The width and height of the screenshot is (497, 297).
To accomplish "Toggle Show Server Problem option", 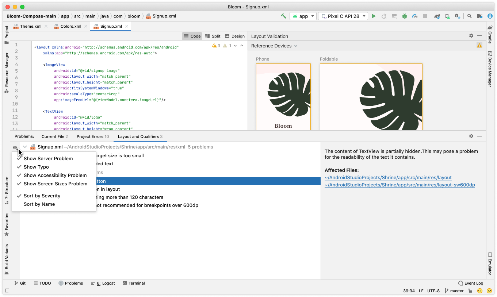I will click(x=48, y=158).
